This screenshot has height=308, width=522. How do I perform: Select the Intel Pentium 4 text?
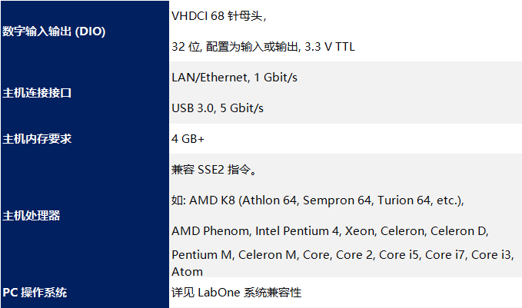pyautogui.click(x=296, y=231)
